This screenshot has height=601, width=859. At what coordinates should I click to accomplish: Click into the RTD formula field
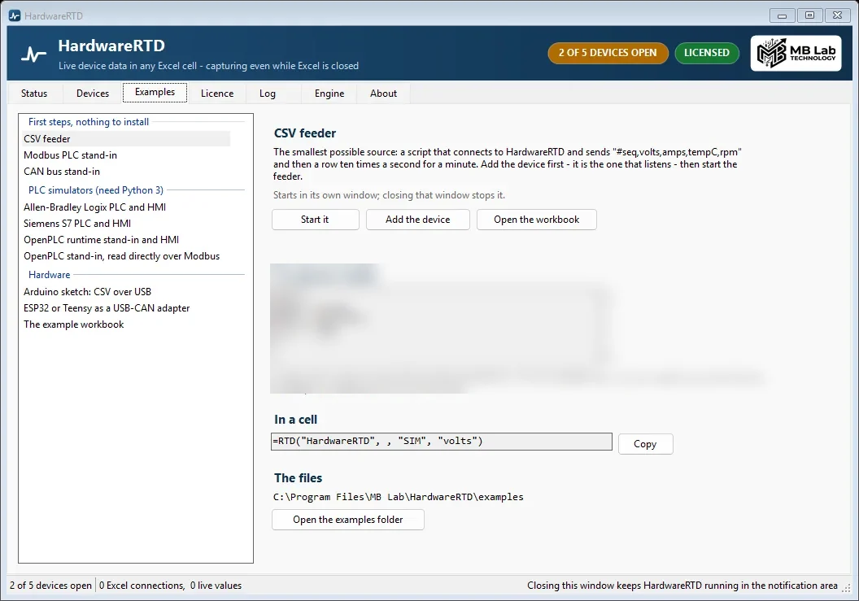(x=442, y=442)
